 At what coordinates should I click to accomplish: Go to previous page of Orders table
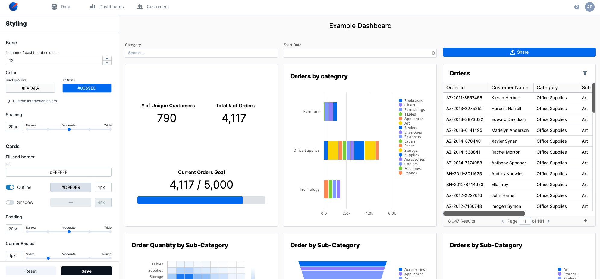[x=503, y=221]
